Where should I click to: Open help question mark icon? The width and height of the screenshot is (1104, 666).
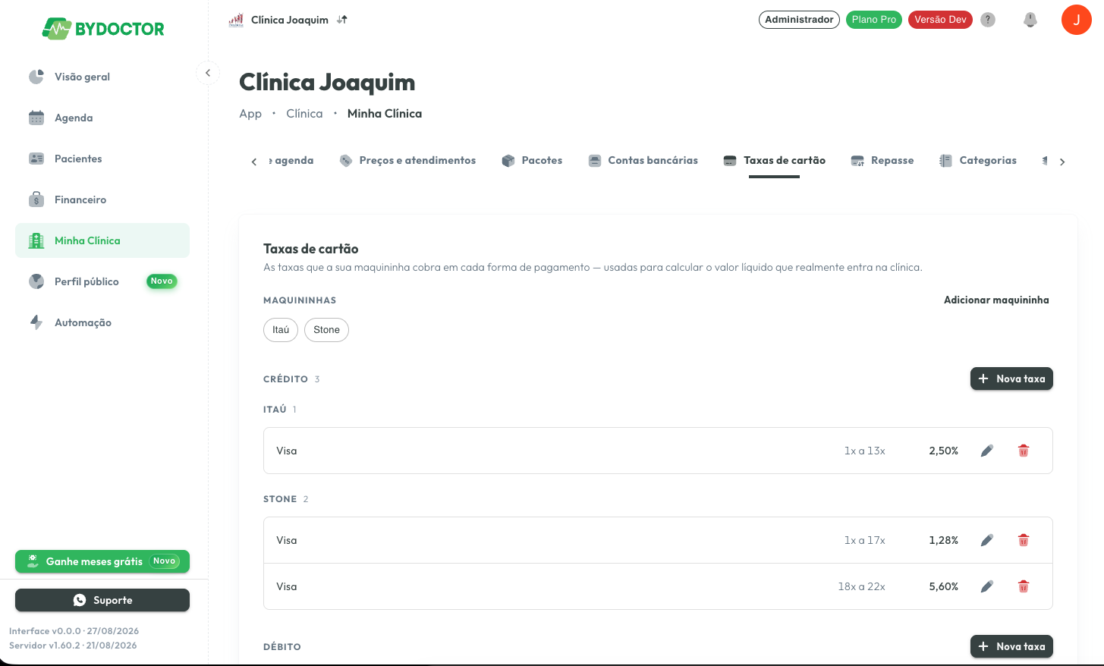pyautogui.click(x=988, y=20)
